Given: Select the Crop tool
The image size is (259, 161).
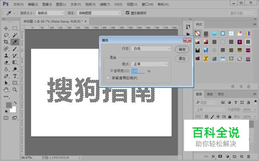Looking at the screenshot, I should click(x=6, y=42).
